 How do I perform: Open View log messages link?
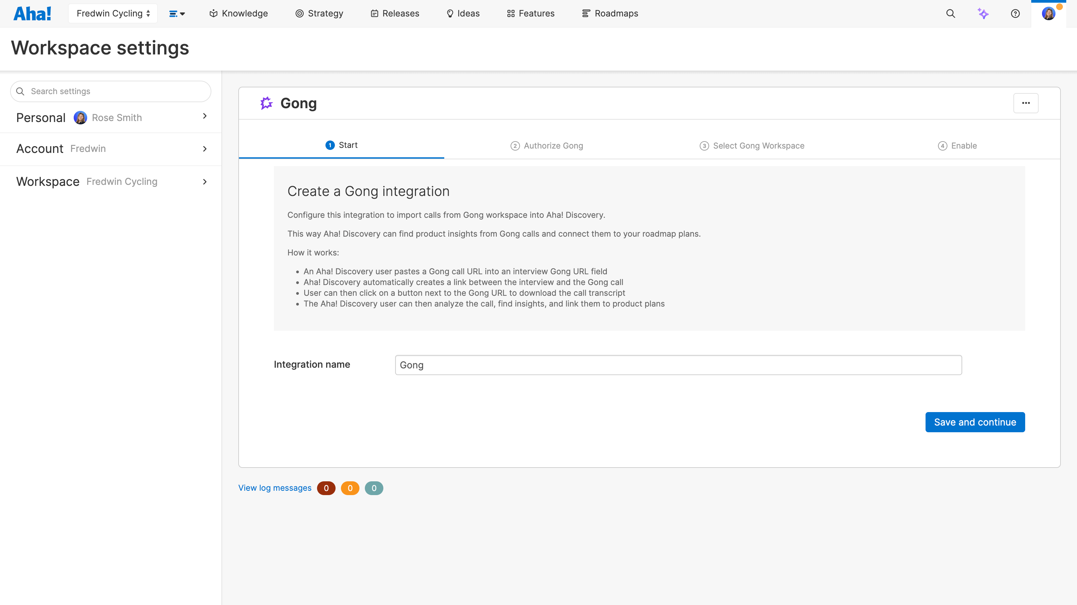point(275,488)
